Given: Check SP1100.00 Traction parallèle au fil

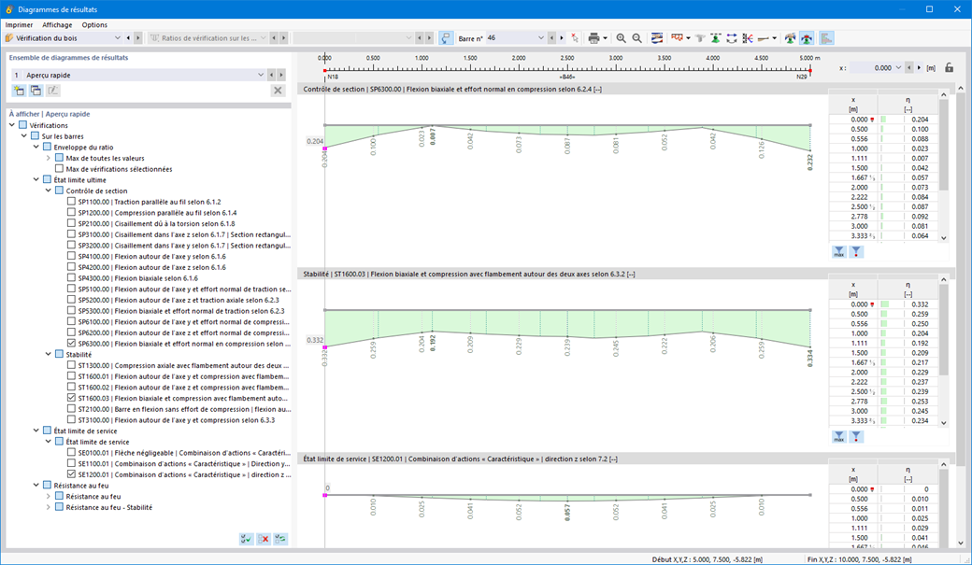Looking at the screenshot, I should 71,202.
